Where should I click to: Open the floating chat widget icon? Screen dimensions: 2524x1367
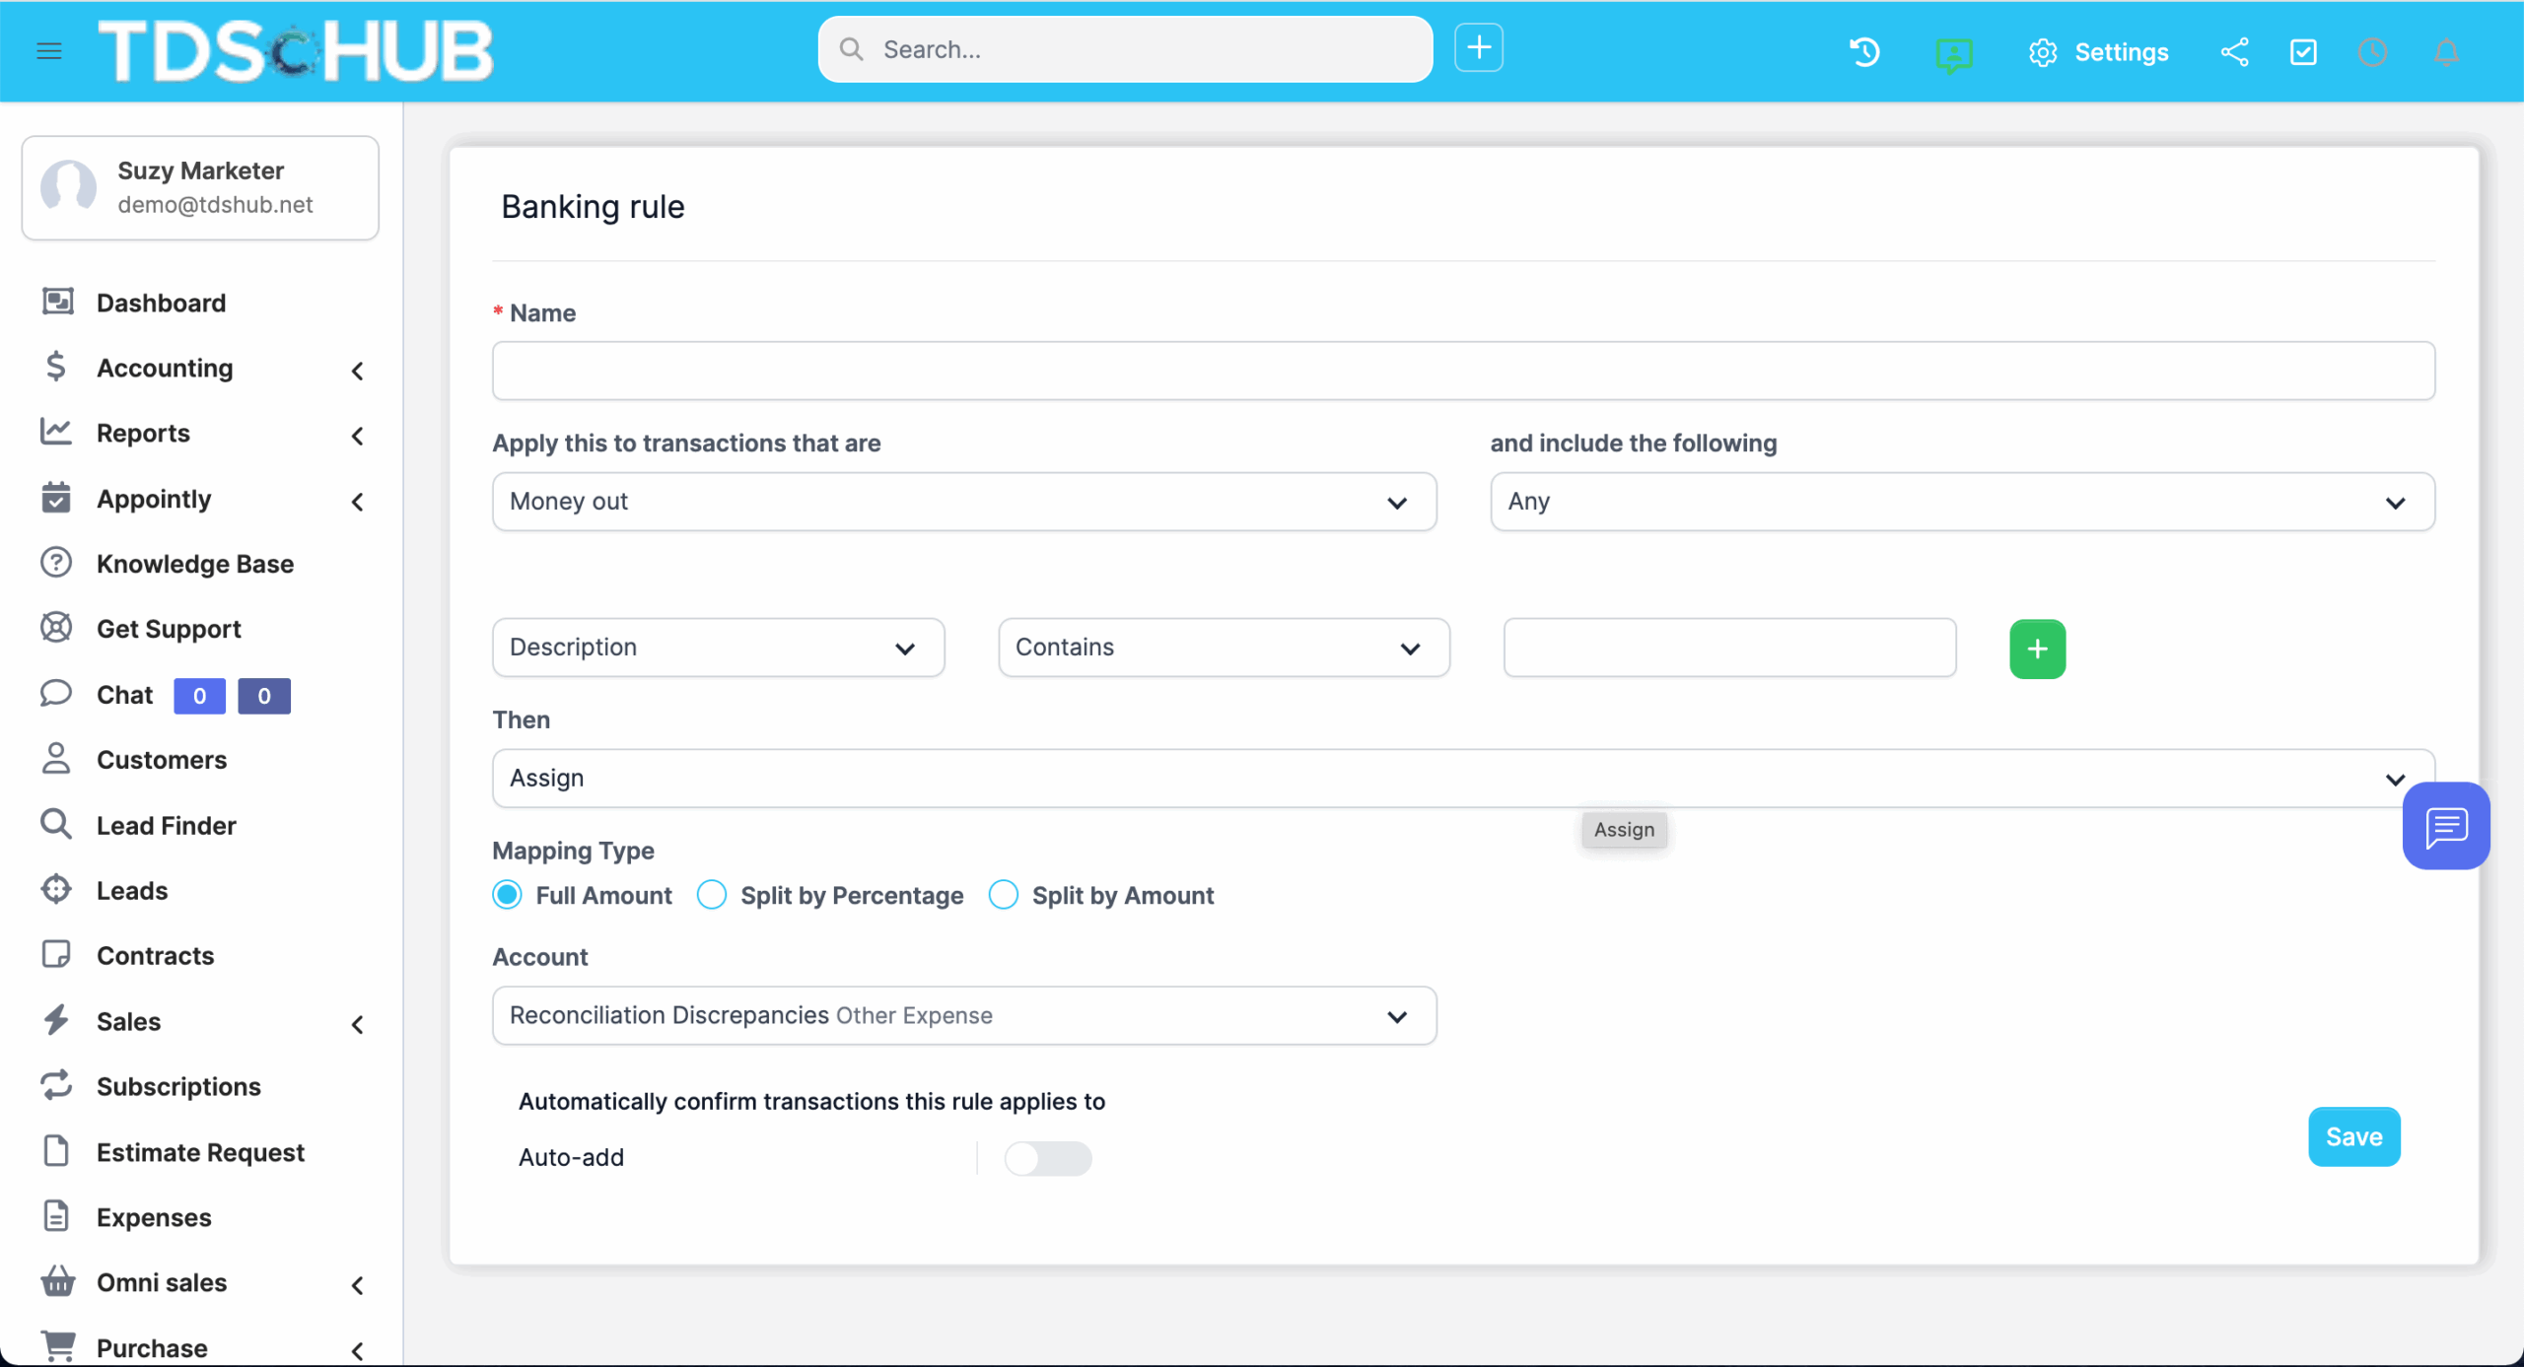pos(2445,826)
